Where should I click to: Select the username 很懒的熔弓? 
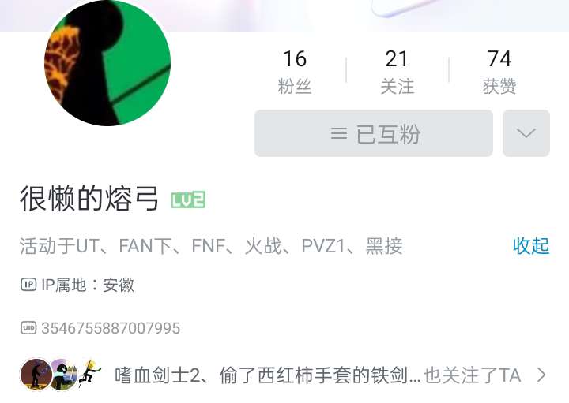[x=89, y=199]
